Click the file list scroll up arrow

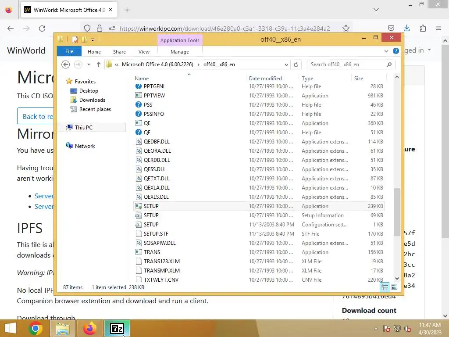coord(397,77)
